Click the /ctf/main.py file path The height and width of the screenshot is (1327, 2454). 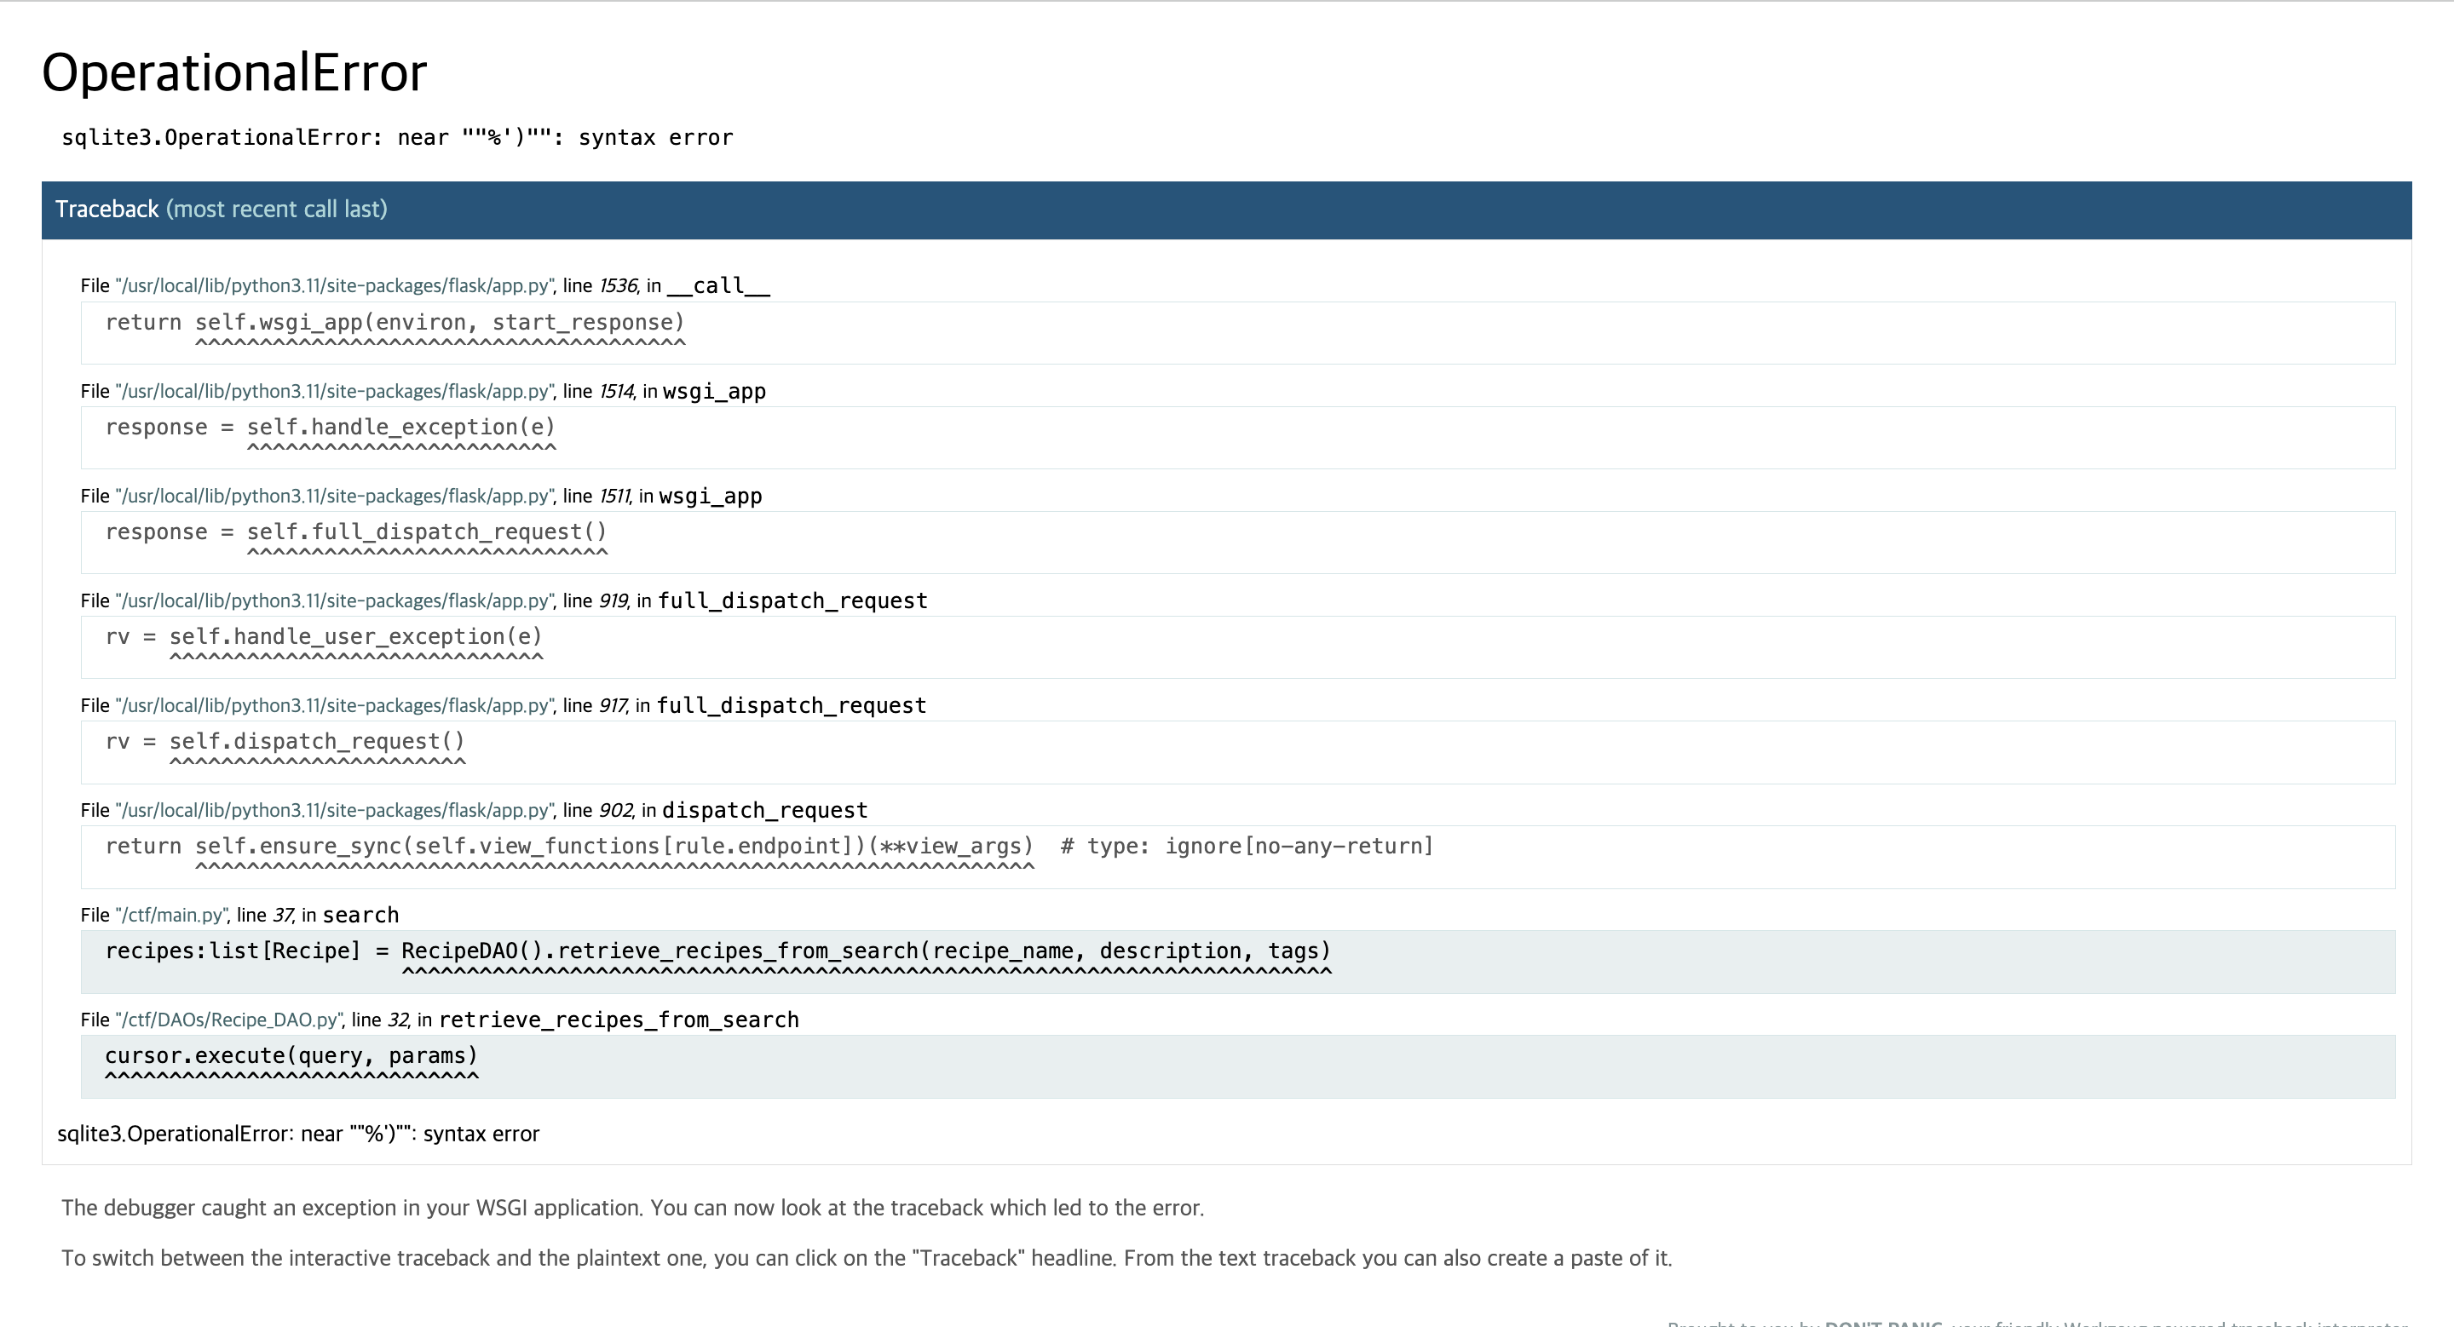tap(171, 915)
